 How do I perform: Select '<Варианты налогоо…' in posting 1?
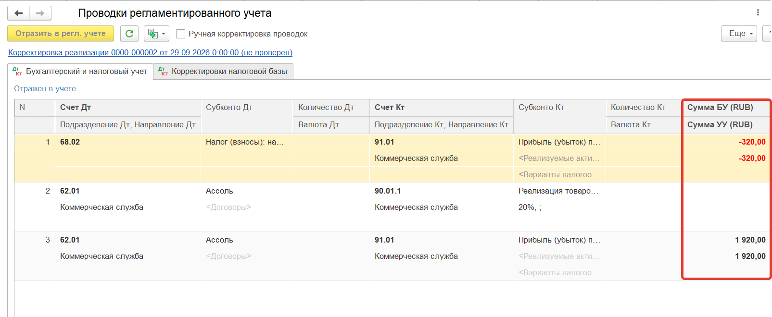click(559, 175)
